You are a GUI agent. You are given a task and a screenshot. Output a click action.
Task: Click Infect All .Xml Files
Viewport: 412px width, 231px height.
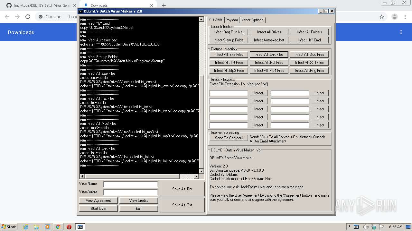309,63
